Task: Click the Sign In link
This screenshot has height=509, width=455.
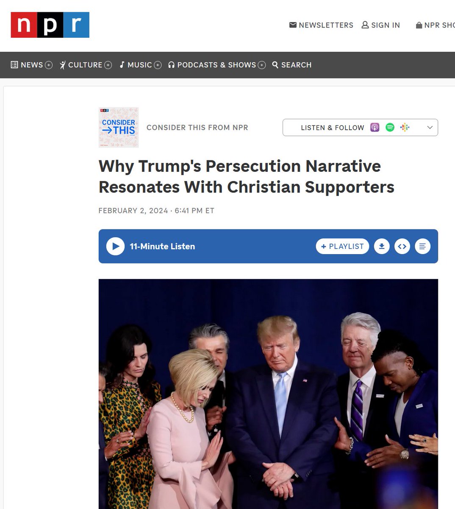Action: 380,25
